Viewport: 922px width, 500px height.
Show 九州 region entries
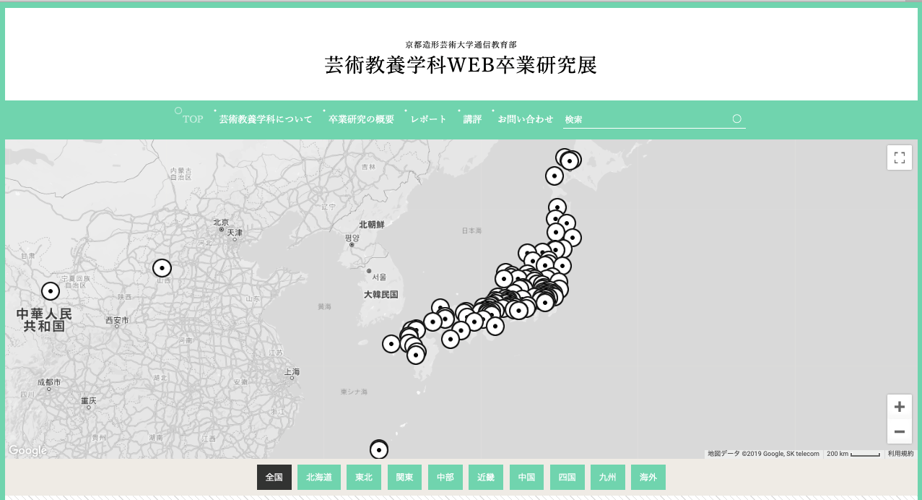pos(607,478)
